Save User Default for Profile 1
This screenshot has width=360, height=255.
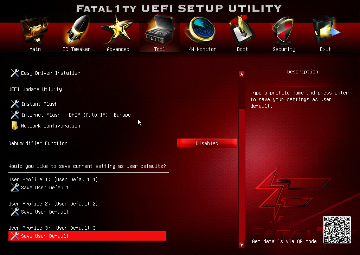(45, 188)
